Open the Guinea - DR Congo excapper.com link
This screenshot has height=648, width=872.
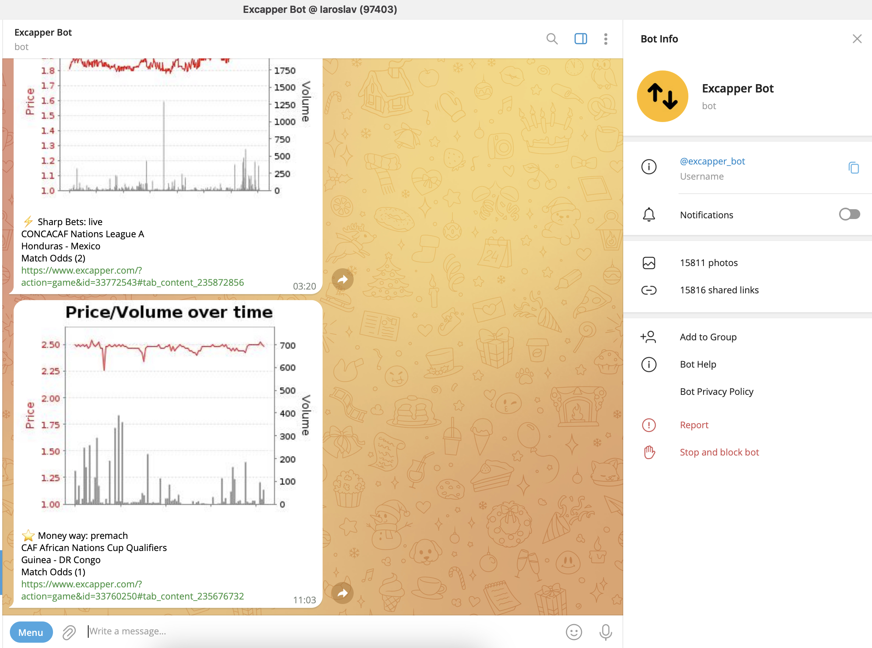(133, 590)
